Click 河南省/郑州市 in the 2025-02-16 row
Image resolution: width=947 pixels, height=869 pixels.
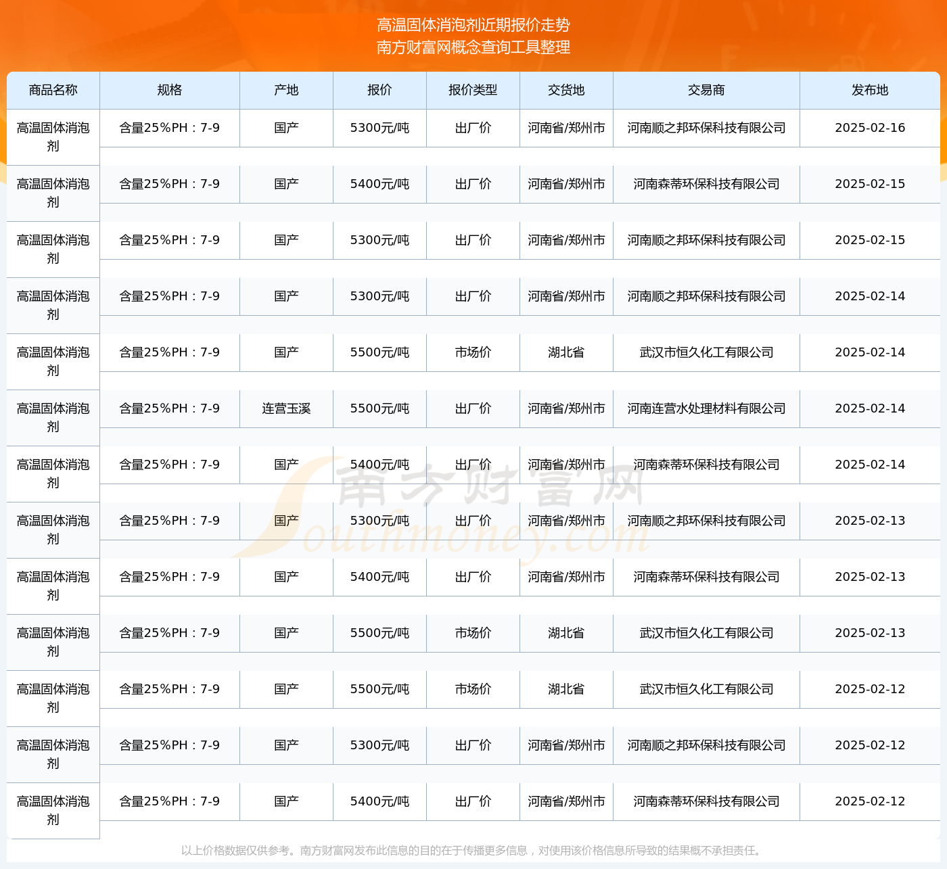[566, 128]
